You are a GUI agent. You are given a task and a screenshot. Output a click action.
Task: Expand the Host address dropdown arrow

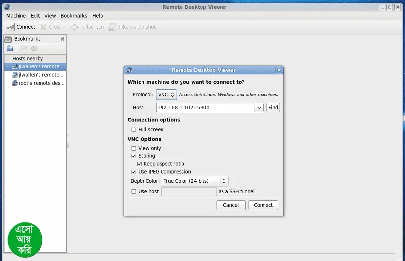tap(259, 108)
